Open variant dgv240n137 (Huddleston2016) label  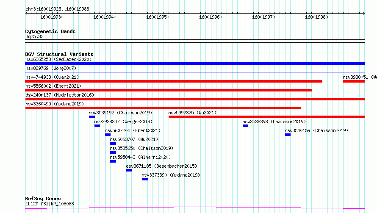pos(60,95)
